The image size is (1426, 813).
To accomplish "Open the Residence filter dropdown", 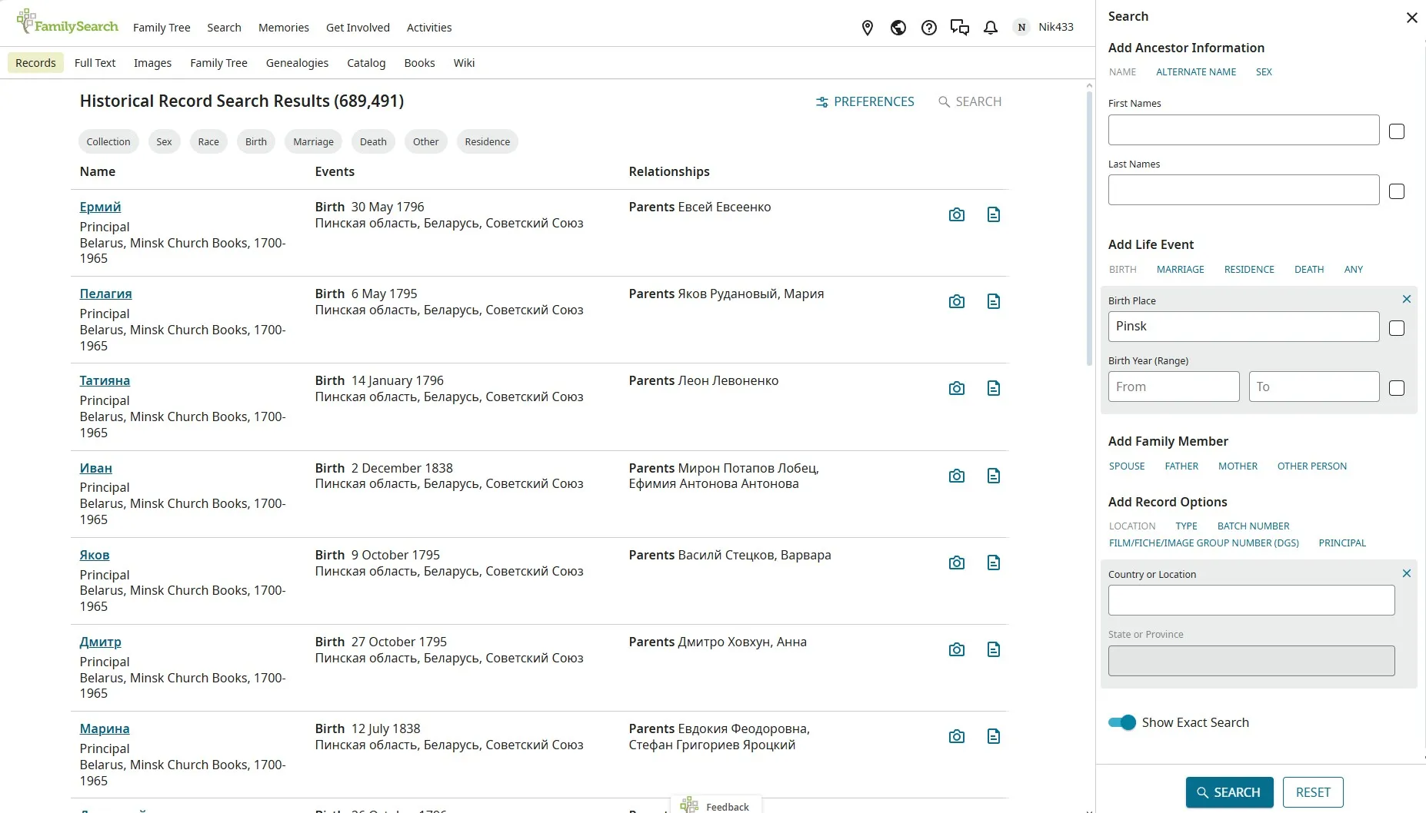I will click(x=487, y=142).
